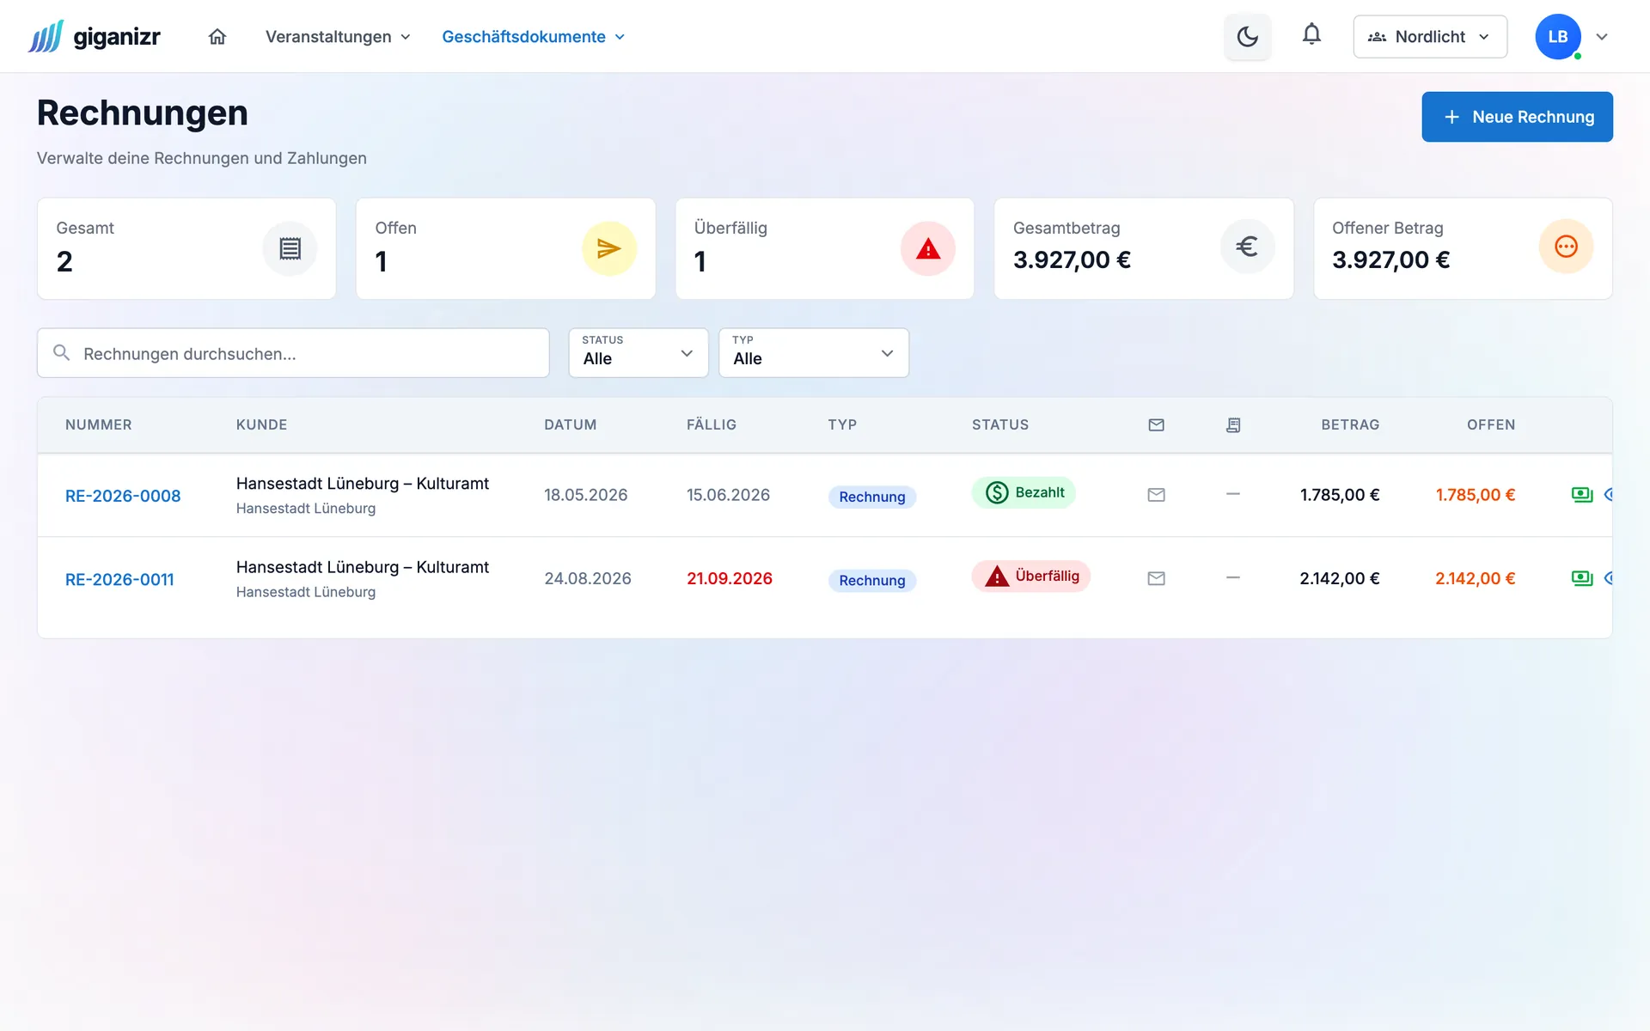The width and height of the screenshot is (1650, 1031).
Task: Click mail icon in RE-2026-0011 row
Action: click(x=1157, y=579)
